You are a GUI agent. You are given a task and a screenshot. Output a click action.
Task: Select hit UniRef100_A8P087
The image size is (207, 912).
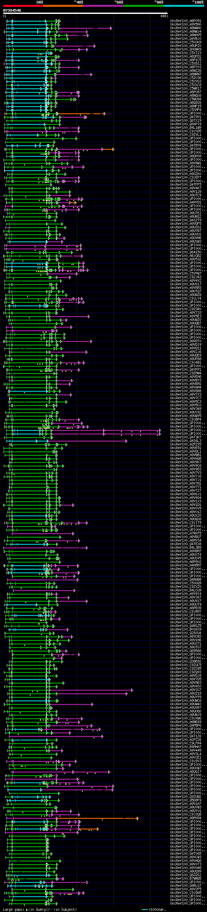[x=186, y=92]
